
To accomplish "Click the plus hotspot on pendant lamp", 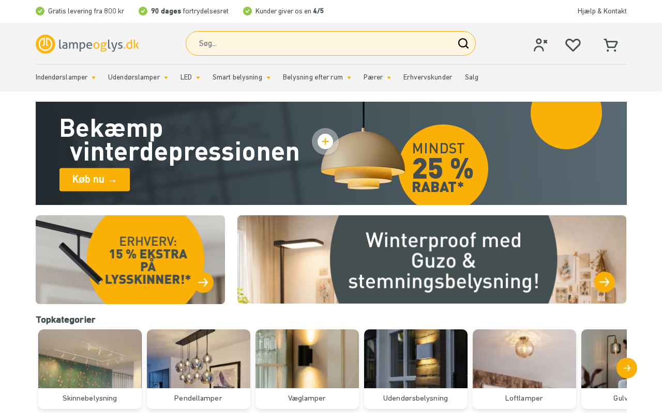I will click(x=325, y=141).
